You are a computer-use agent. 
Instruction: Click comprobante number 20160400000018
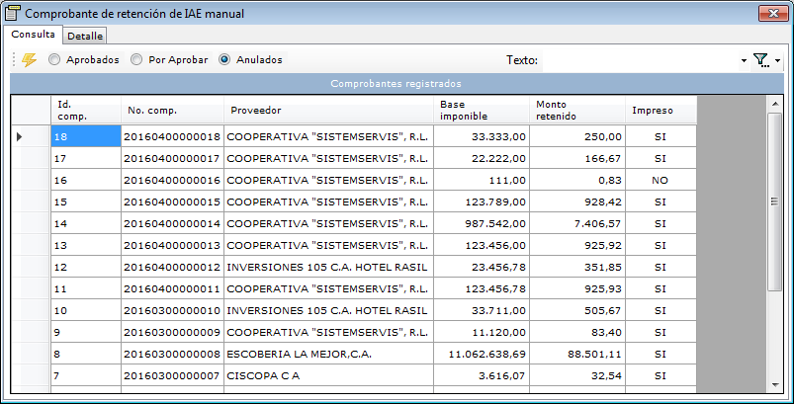[172, 136]
